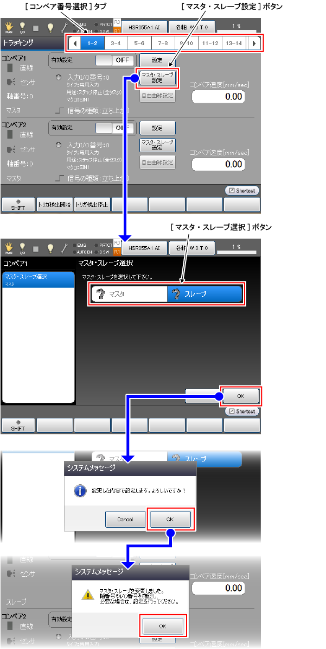The width and height of the screenshot is (326, 649).
Task: Click the wrench icon on the Tracking screen status bar
Action: (65, 27)
